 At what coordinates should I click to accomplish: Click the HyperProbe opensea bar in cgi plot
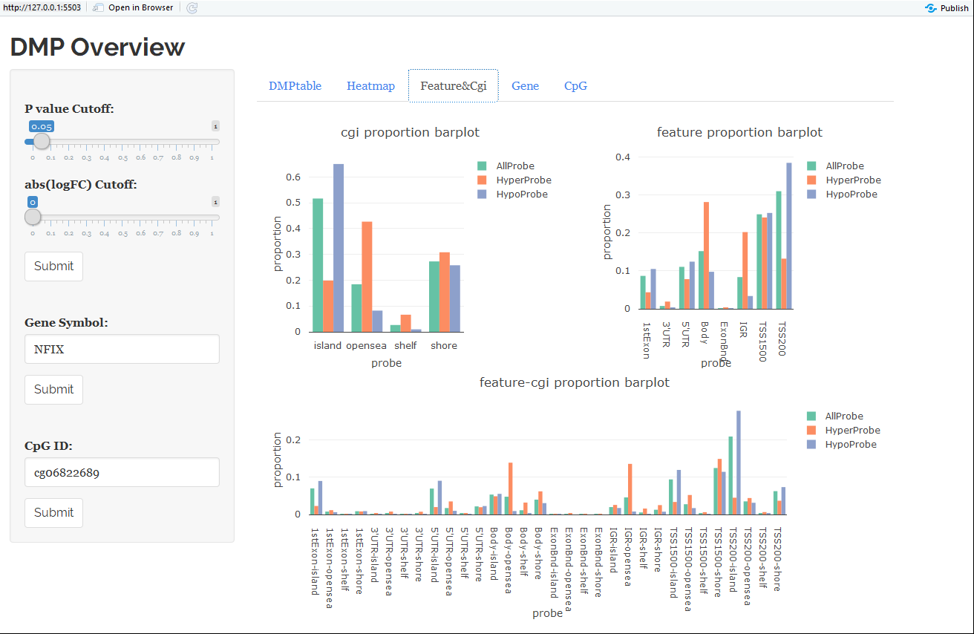(367, 277)
